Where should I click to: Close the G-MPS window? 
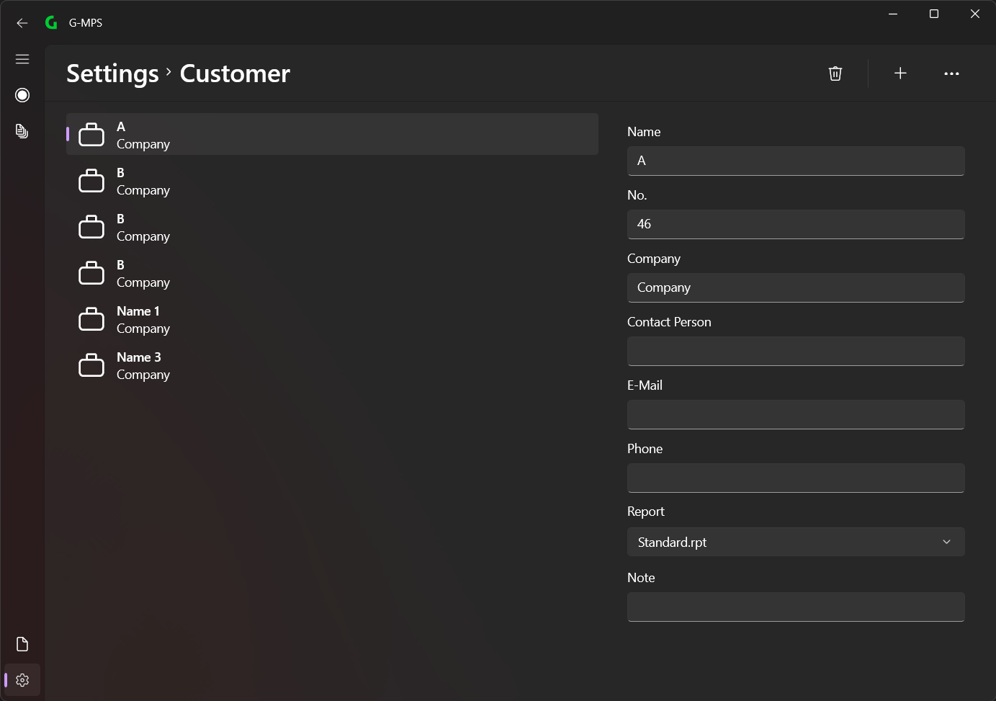pos(975,14)
